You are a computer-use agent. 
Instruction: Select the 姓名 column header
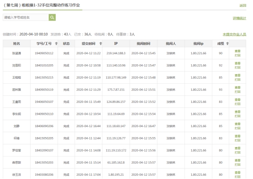pos(16,43)
